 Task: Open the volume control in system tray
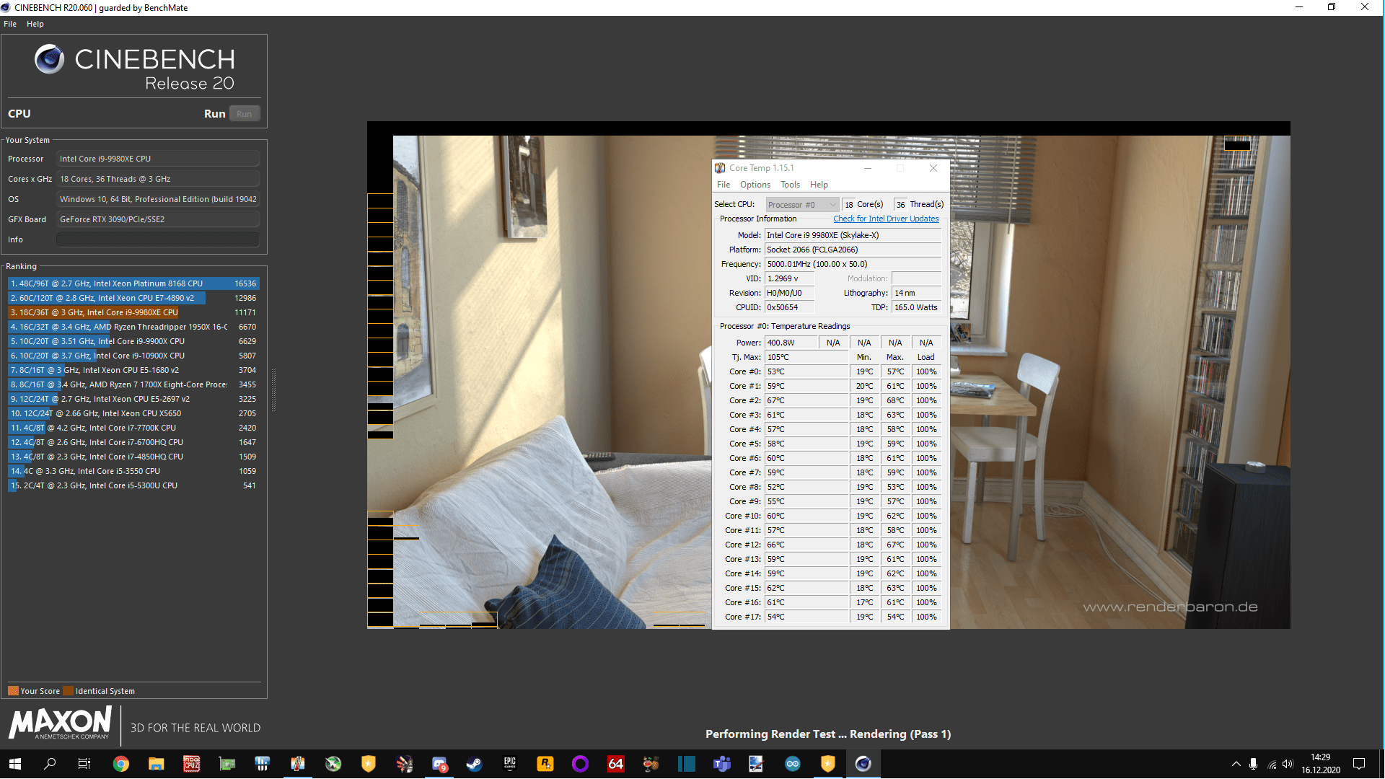point(1288,764)
